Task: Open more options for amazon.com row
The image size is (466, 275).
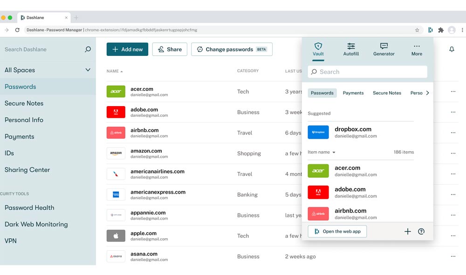Action: click(453, 154)
